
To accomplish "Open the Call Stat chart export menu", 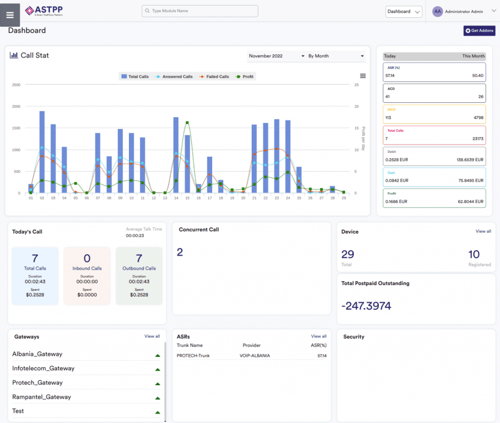I will 363,76.
